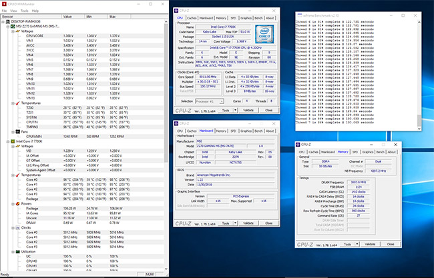Viewport: 434px width, 278px height.
Task: Click the Value column header
Action: [x=73, y=17]
